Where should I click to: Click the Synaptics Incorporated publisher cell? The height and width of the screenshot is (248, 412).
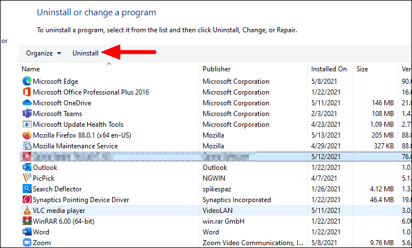coord(237,200)
